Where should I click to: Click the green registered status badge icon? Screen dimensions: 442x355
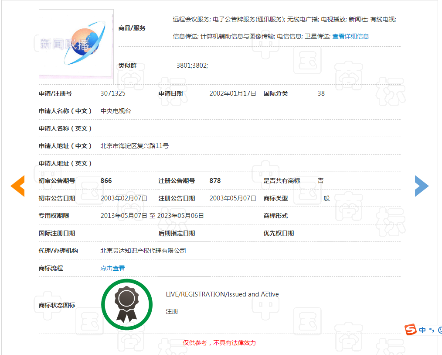(127, 304)
